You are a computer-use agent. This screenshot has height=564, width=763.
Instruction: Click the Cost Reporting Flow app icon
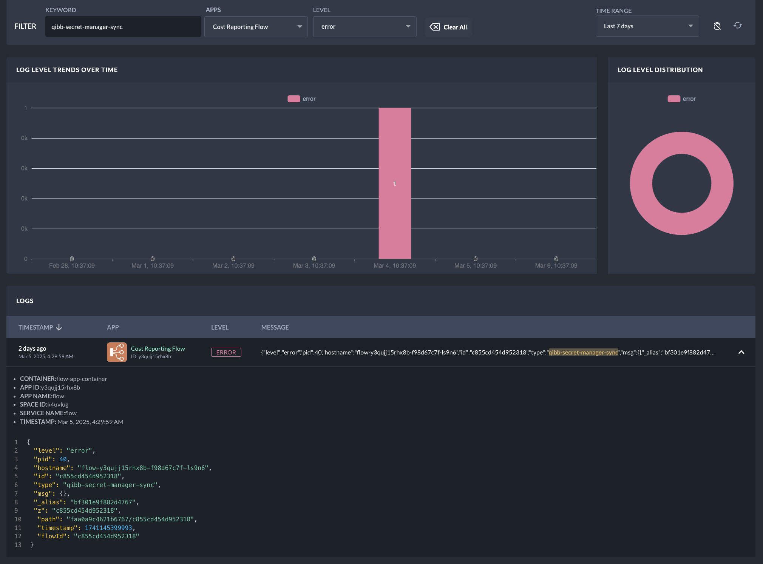[x=117, y=352]
